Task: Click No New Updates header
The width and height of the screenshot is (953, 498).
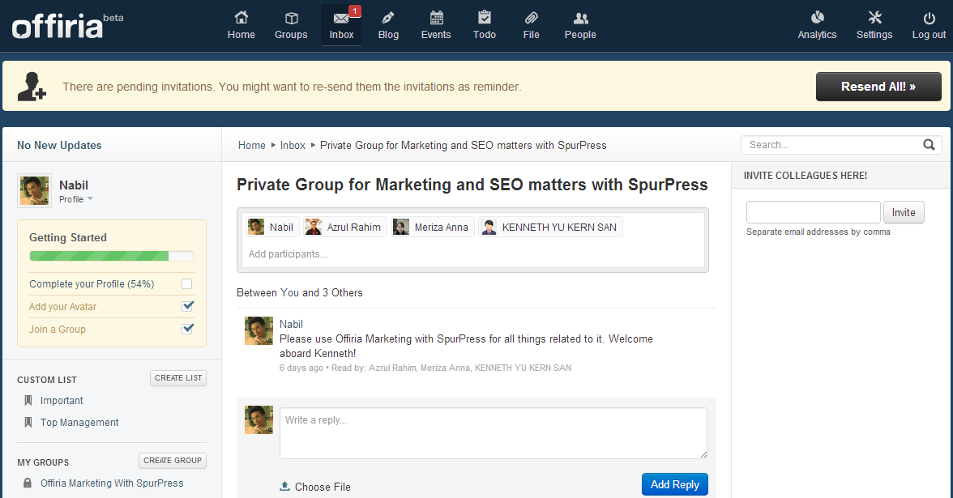Action: 59,145
